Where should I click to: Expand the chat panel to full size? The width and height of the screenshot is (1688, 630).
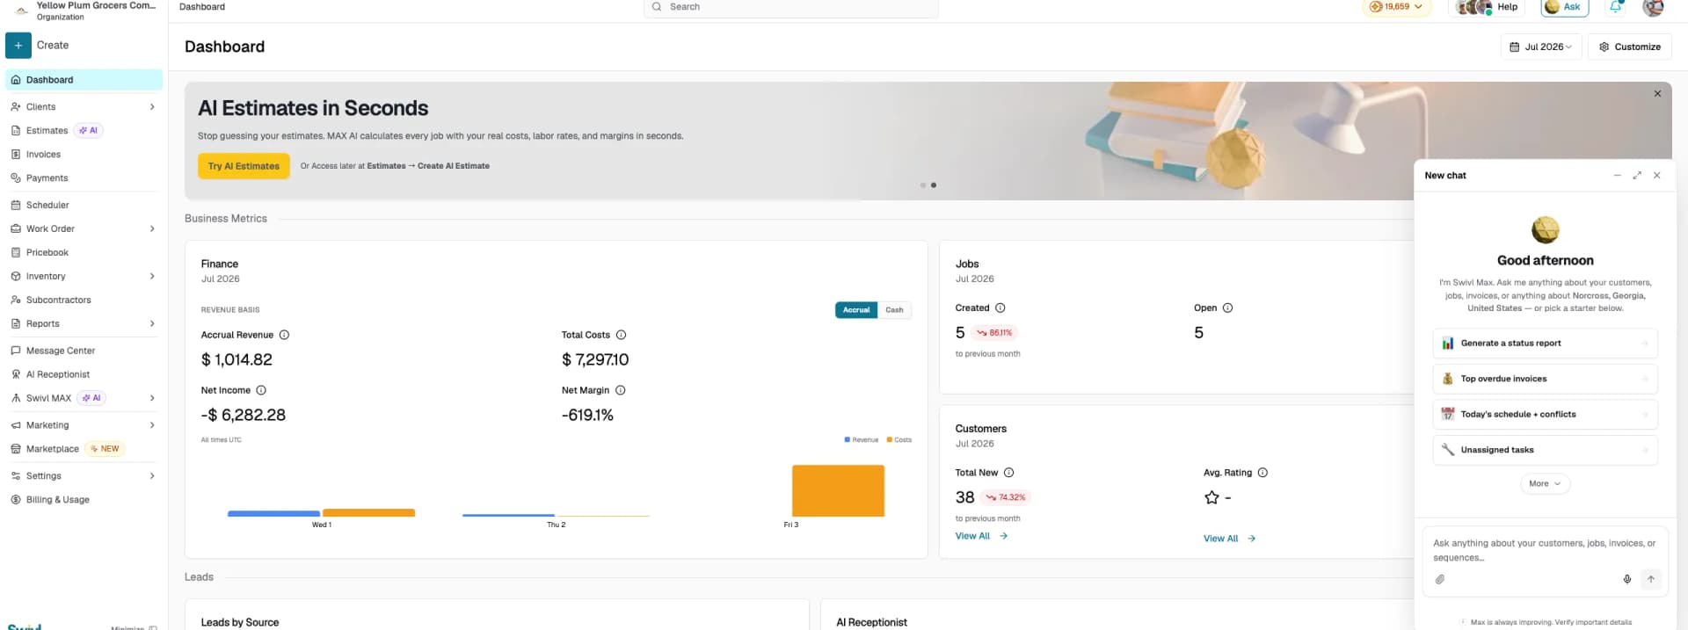(x=1637, y=176)
